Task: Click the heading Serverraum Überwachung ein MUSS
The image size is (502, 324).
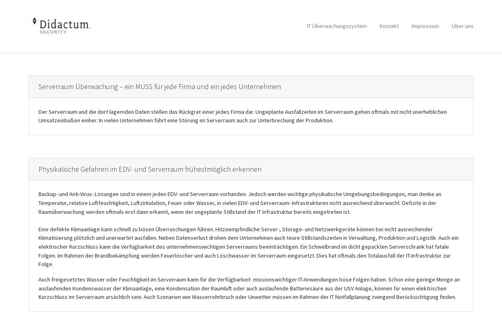Action: click(160, 86)
